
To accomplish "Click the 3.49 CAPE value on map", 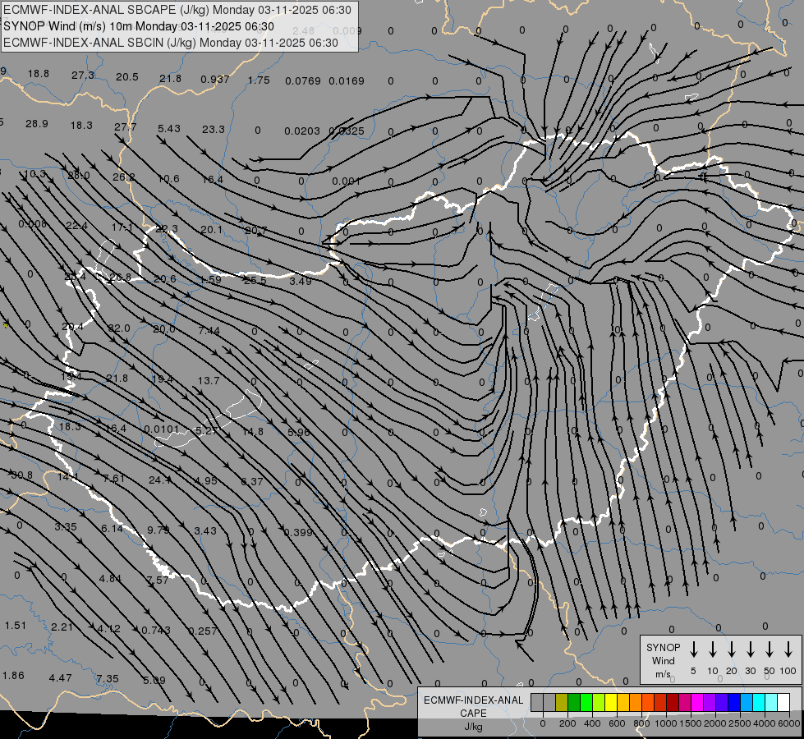I will click(x=301, y=281).
